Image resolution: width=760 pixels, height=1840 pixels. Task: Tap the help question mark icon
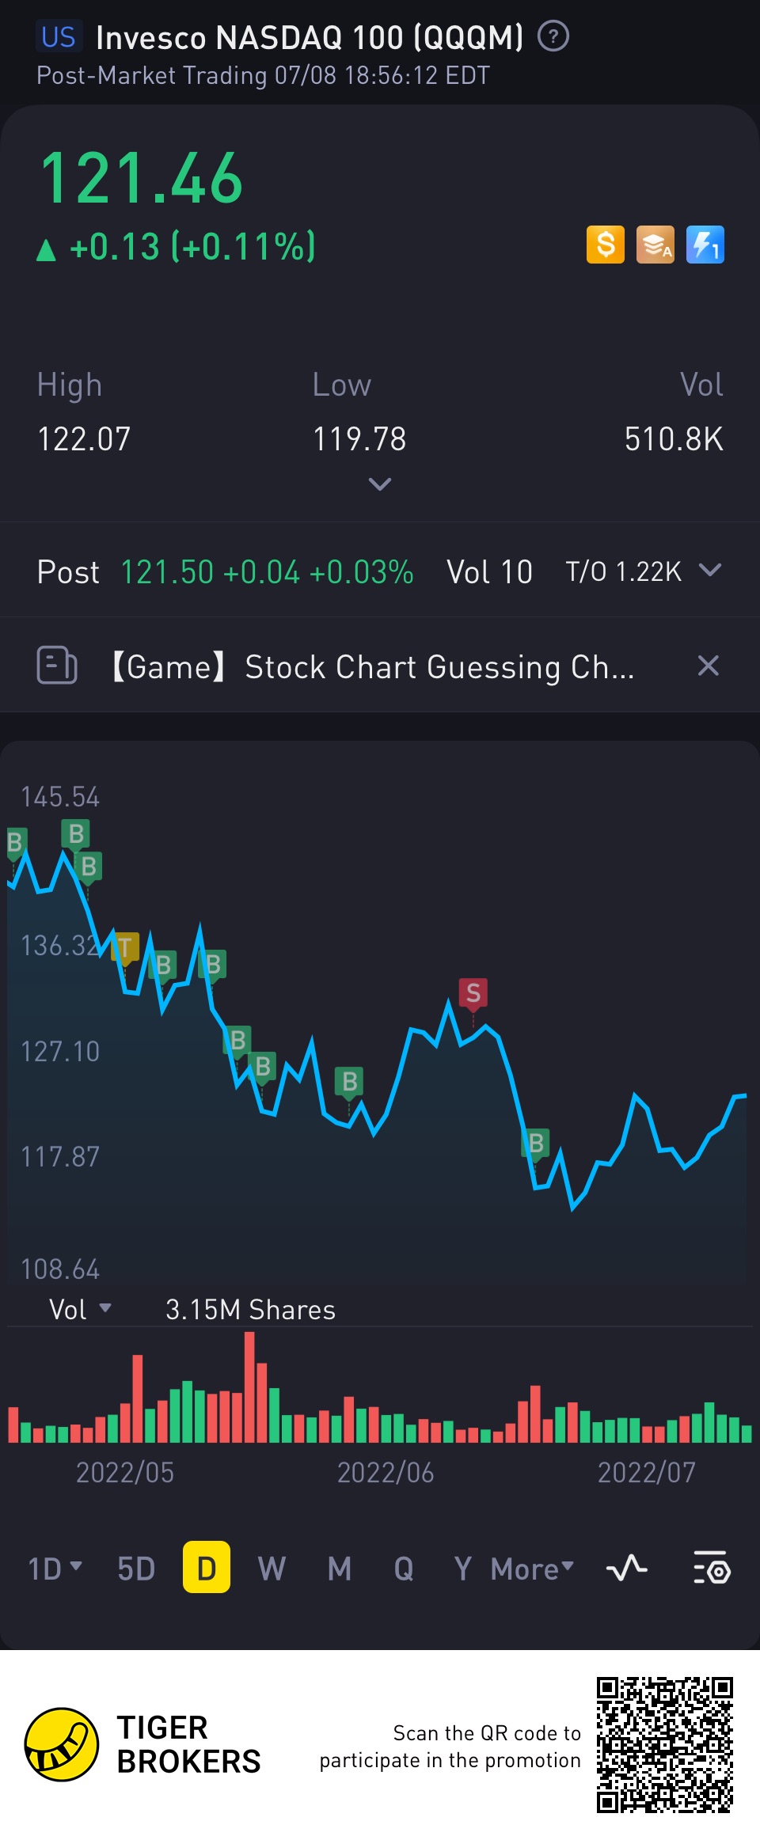pos(553,36)
